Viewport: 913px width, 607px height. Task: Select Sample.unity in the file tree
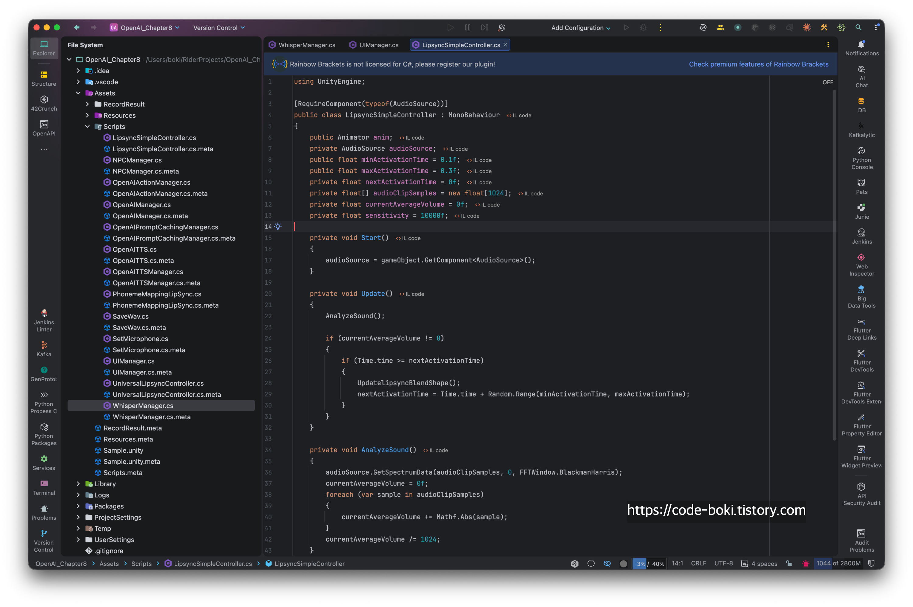[123, 451]
